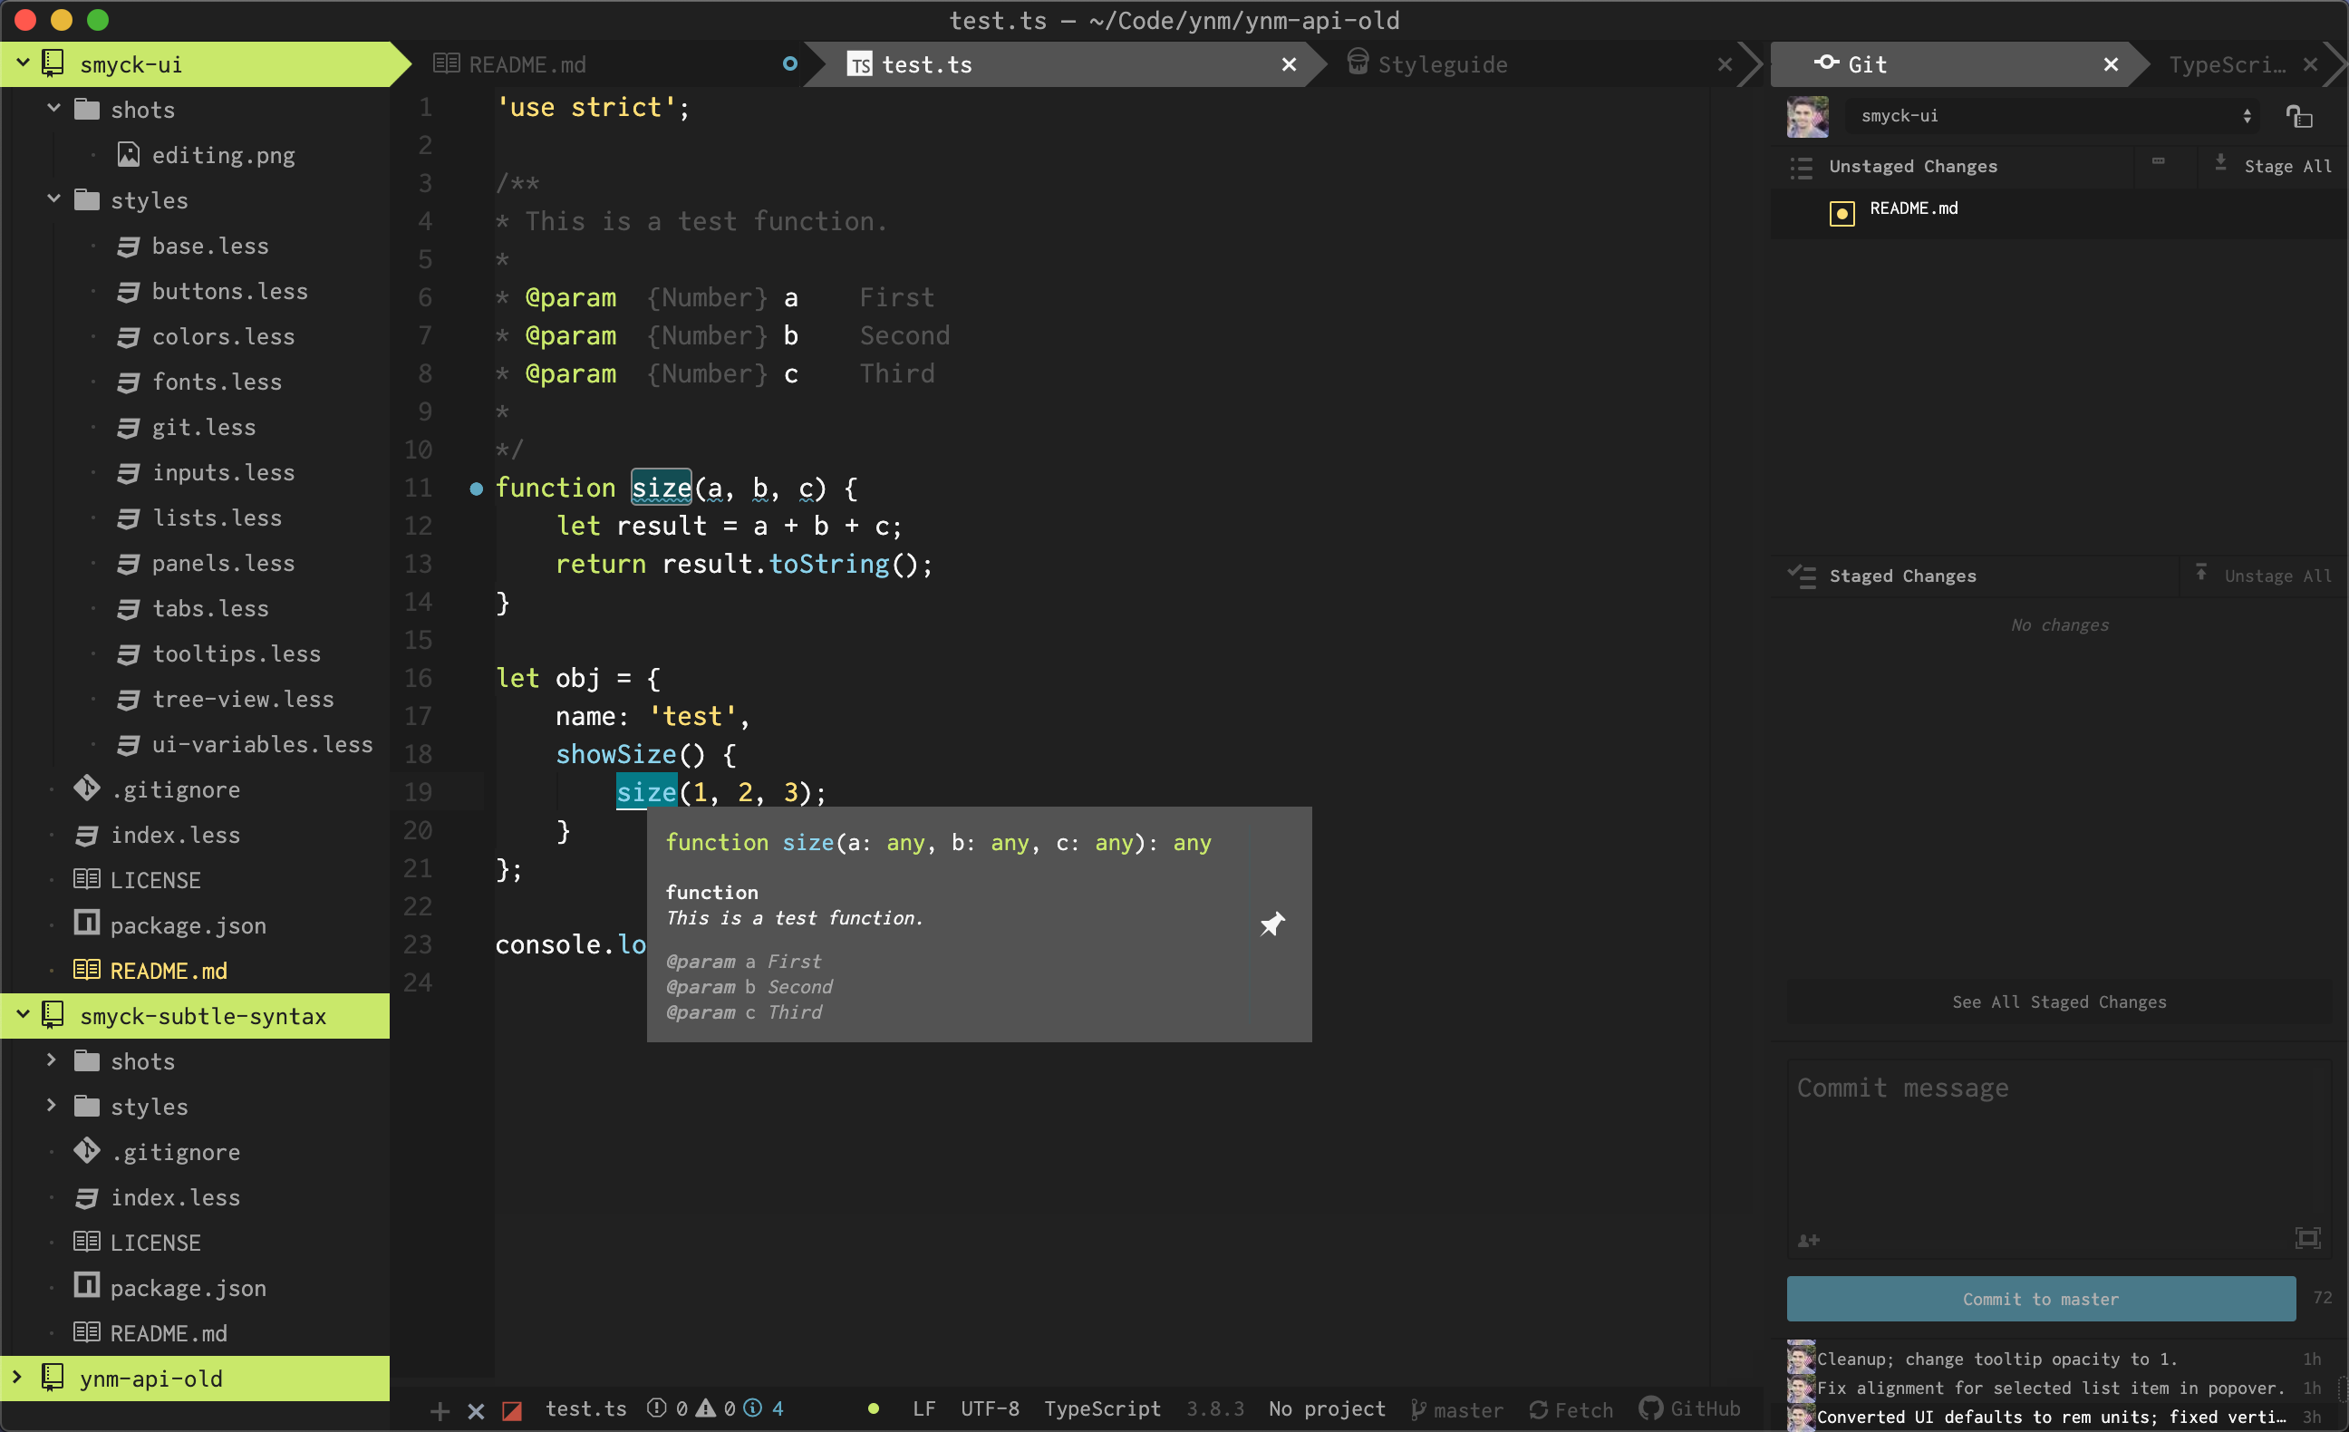This screenshot has width=2349, height=1432.
Task: Click the Commit to master button
Action: (x=2038, y=1298)
